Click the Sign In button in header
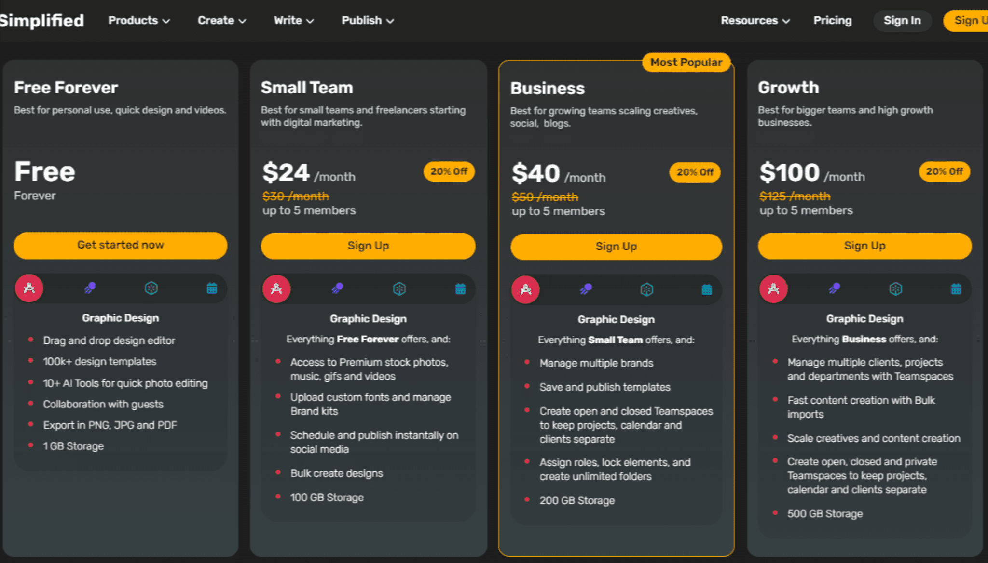Screen dimensions: 988x563 [x=902, y=21]
